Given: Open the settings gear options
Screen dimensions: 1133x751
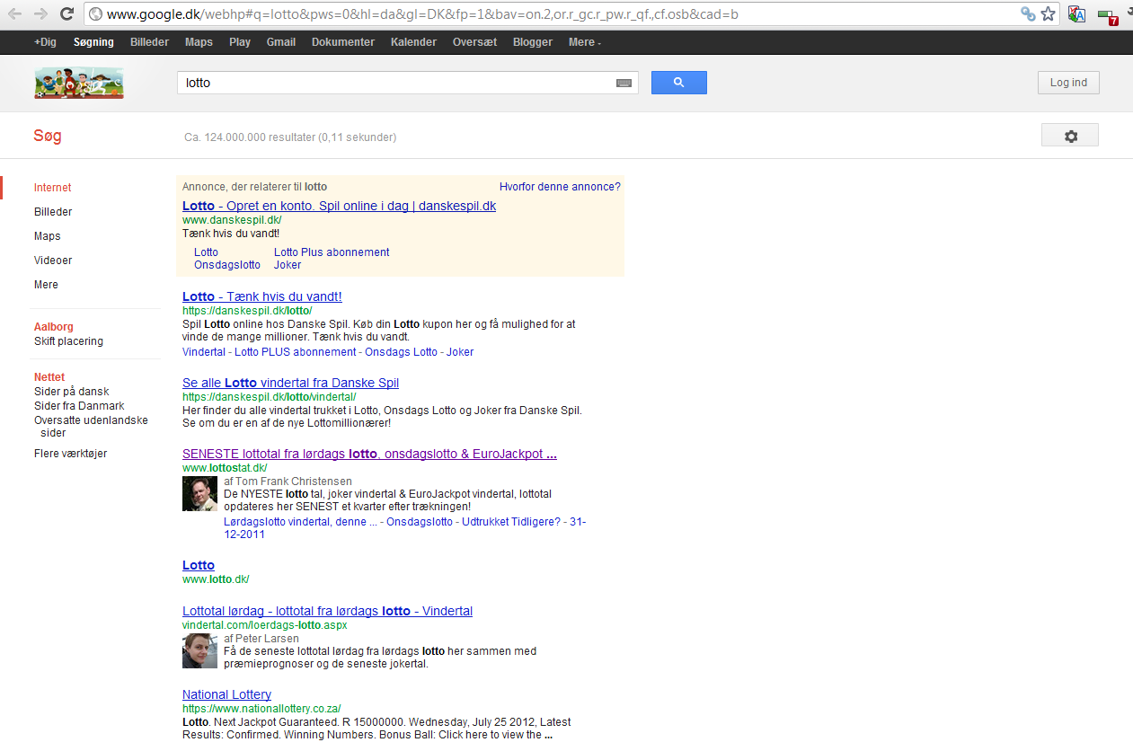Looking at the screenshot, I should tap(1069, 136).
